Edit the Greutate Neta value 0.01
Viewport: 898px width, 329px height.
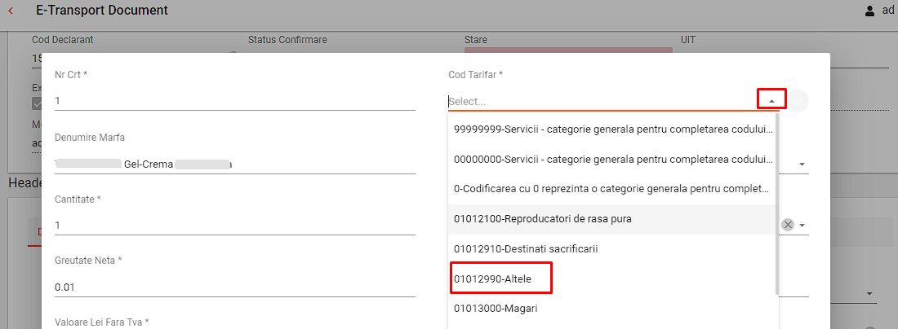tap(235, 287)
